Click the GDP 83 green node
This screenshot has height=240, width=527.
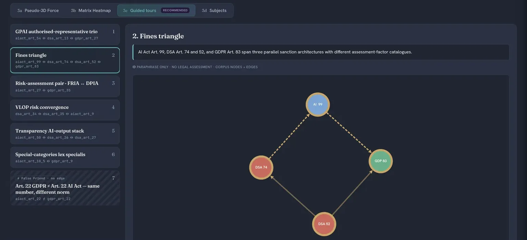click(x=381, y=161)
